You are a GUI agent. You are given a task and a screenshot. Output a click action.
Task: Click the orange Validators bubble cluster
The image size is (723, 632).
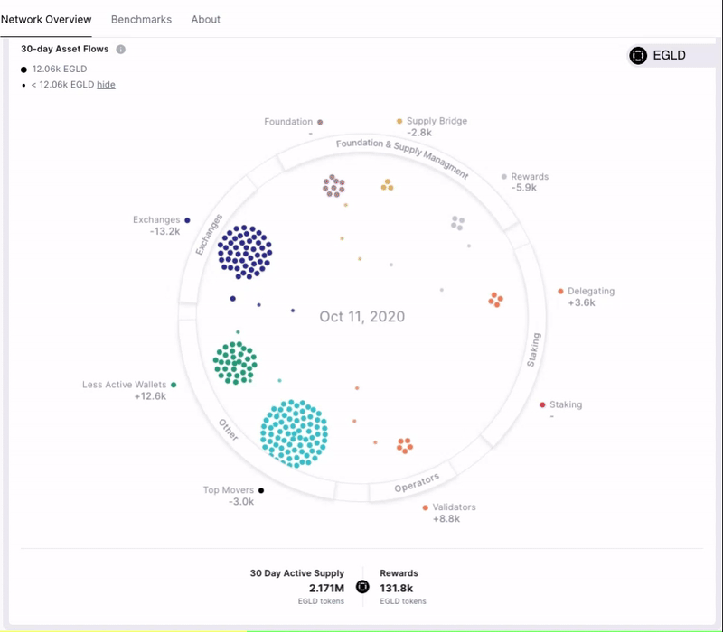[x=405, y=445]
